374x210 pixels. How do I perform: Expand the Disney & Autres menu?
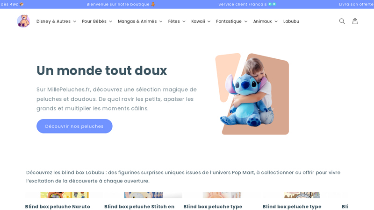[x=56, y=21]
